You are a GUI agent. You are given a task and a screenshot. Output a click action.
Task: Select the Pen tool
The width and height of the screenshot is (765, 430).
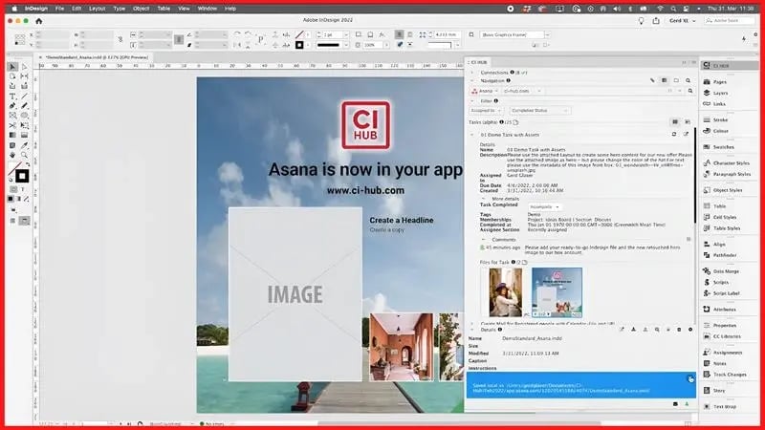pos(12,106)
